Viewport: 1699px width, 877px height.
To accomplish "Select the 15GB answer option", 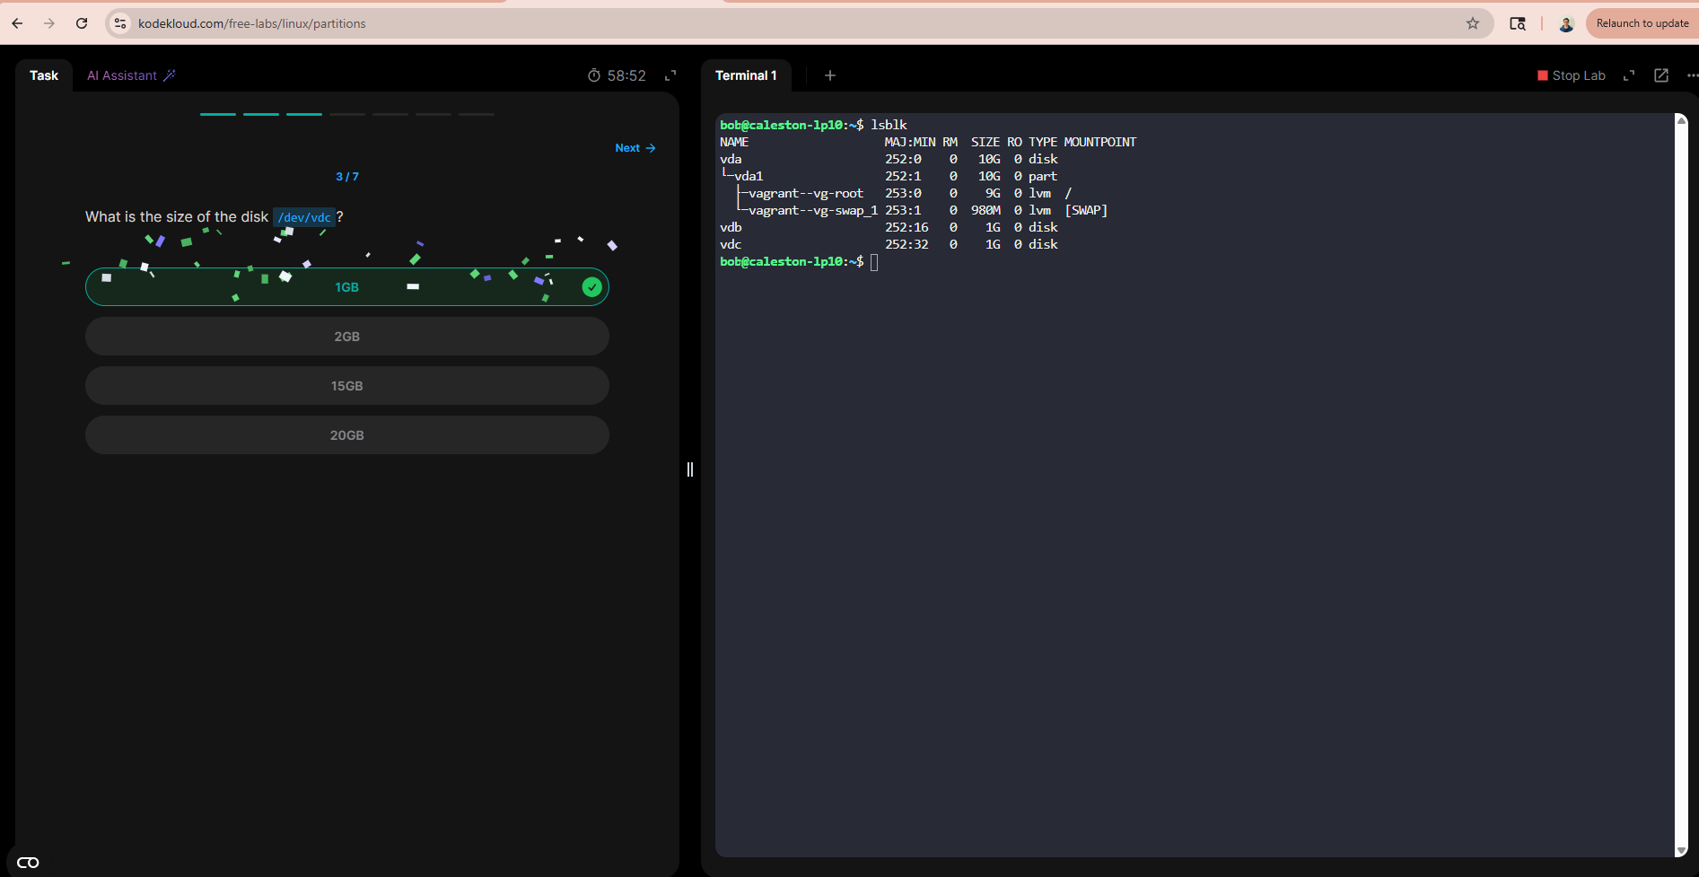I will pyautogui.click(x=347, y=386).
